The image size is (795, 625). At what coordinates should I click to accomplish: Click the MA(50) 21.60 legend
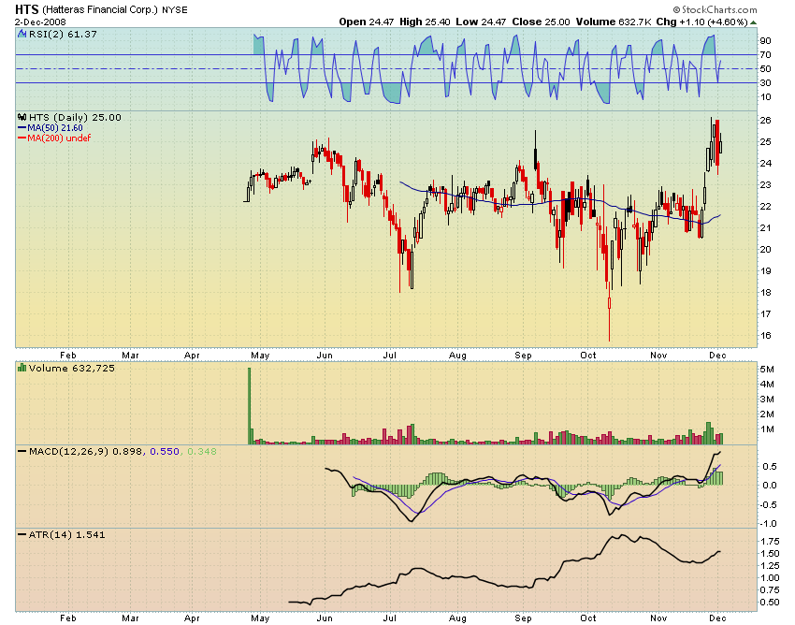pos(55,128)
